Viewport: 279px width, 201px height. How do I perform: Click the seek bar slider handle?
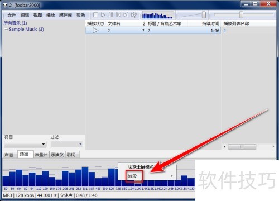click(x=241, y=15)
